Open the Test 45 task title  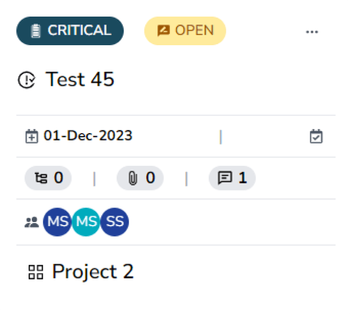[x=80, y=79]
